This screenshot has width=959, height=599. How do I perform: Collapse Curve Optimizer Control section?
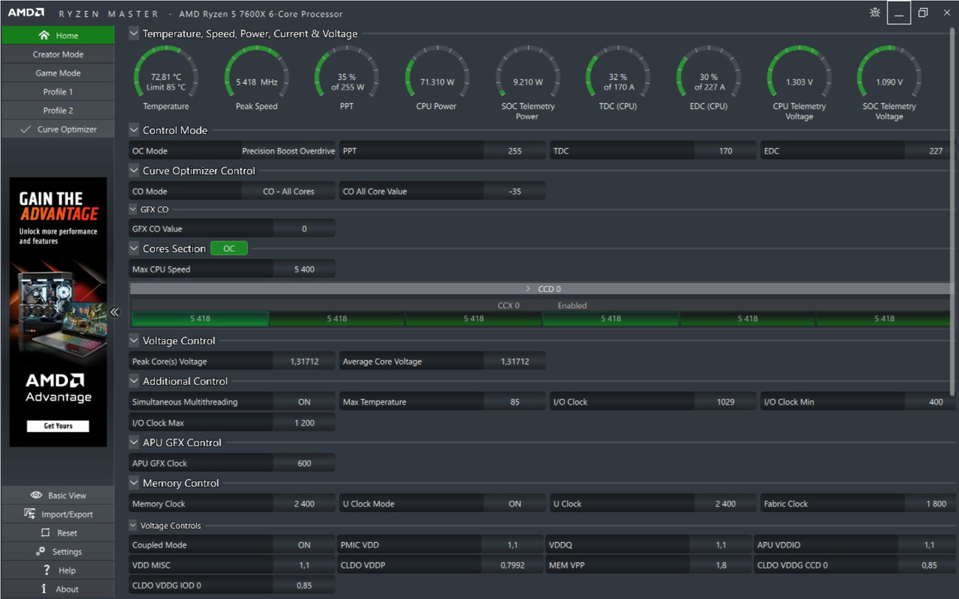point(134,170)
